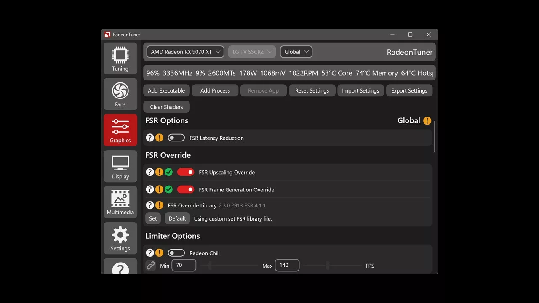
Task: Open the Tuning section
Action: click(x=120, y=58)
